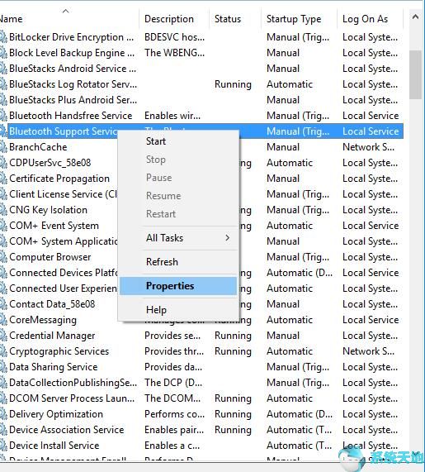Choose Refresh from the context menu
This screenshot has width=425, height=472.
178,262
